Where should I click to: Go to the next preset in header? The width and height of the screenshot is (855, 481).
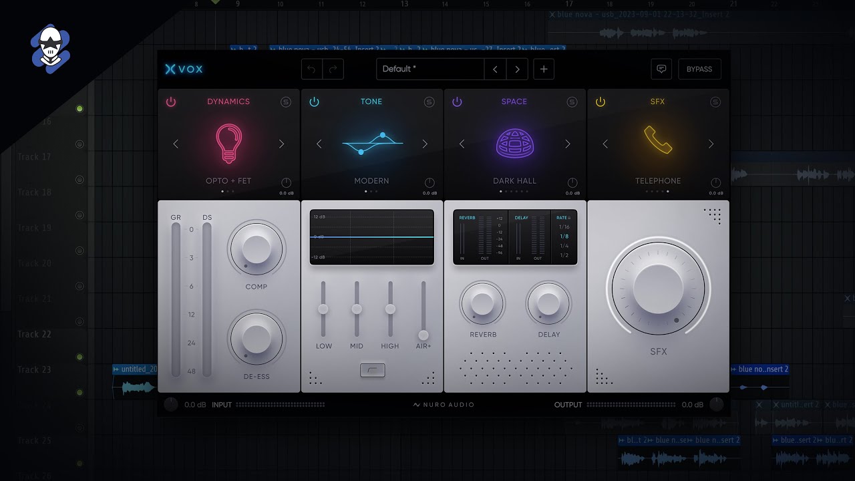517,69
